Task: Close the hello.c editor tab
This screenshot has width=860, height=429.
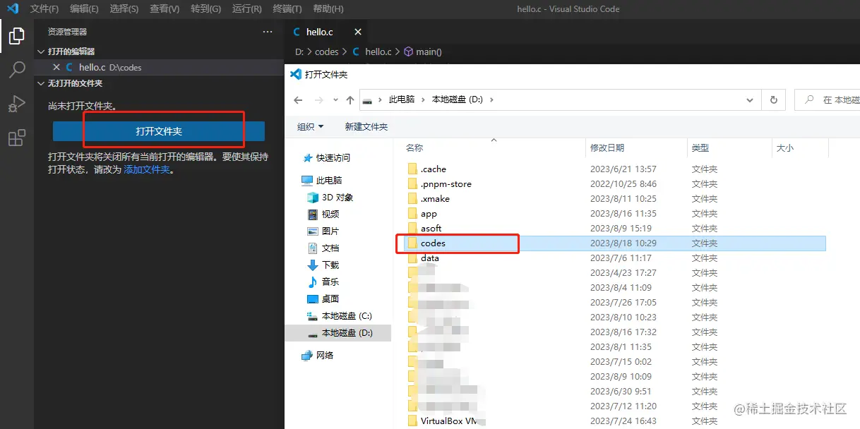Action: tap(358, 32)
